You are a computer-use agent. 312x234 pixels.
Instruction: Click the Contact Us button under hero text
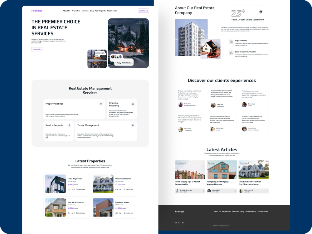coord(37,49)
